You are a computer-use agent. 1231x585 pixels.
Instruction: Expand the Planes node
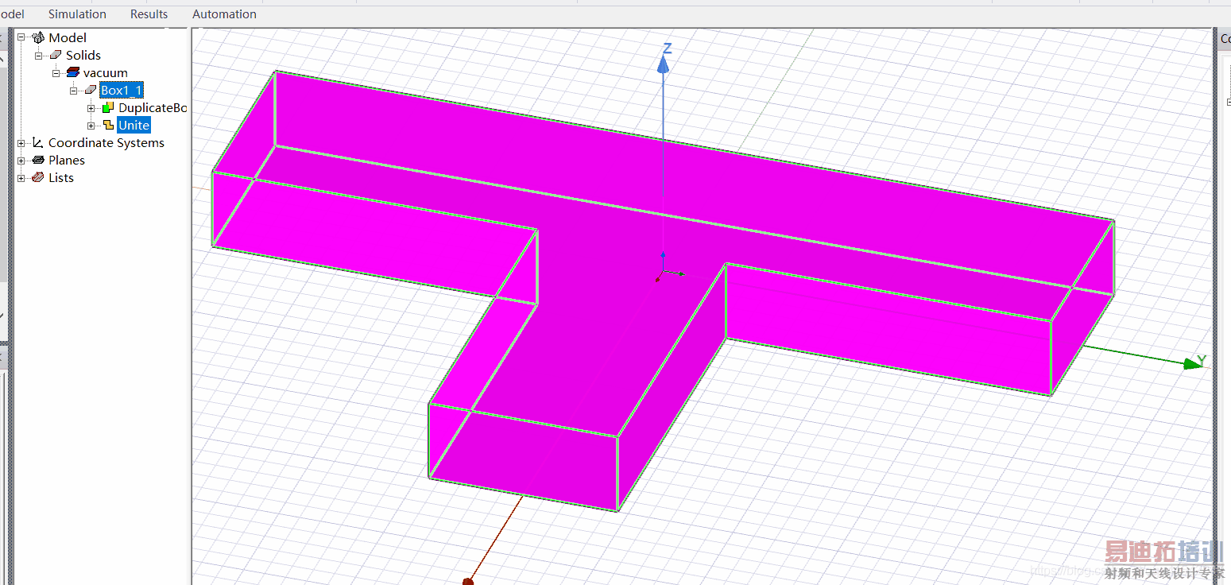pos(21,160)
